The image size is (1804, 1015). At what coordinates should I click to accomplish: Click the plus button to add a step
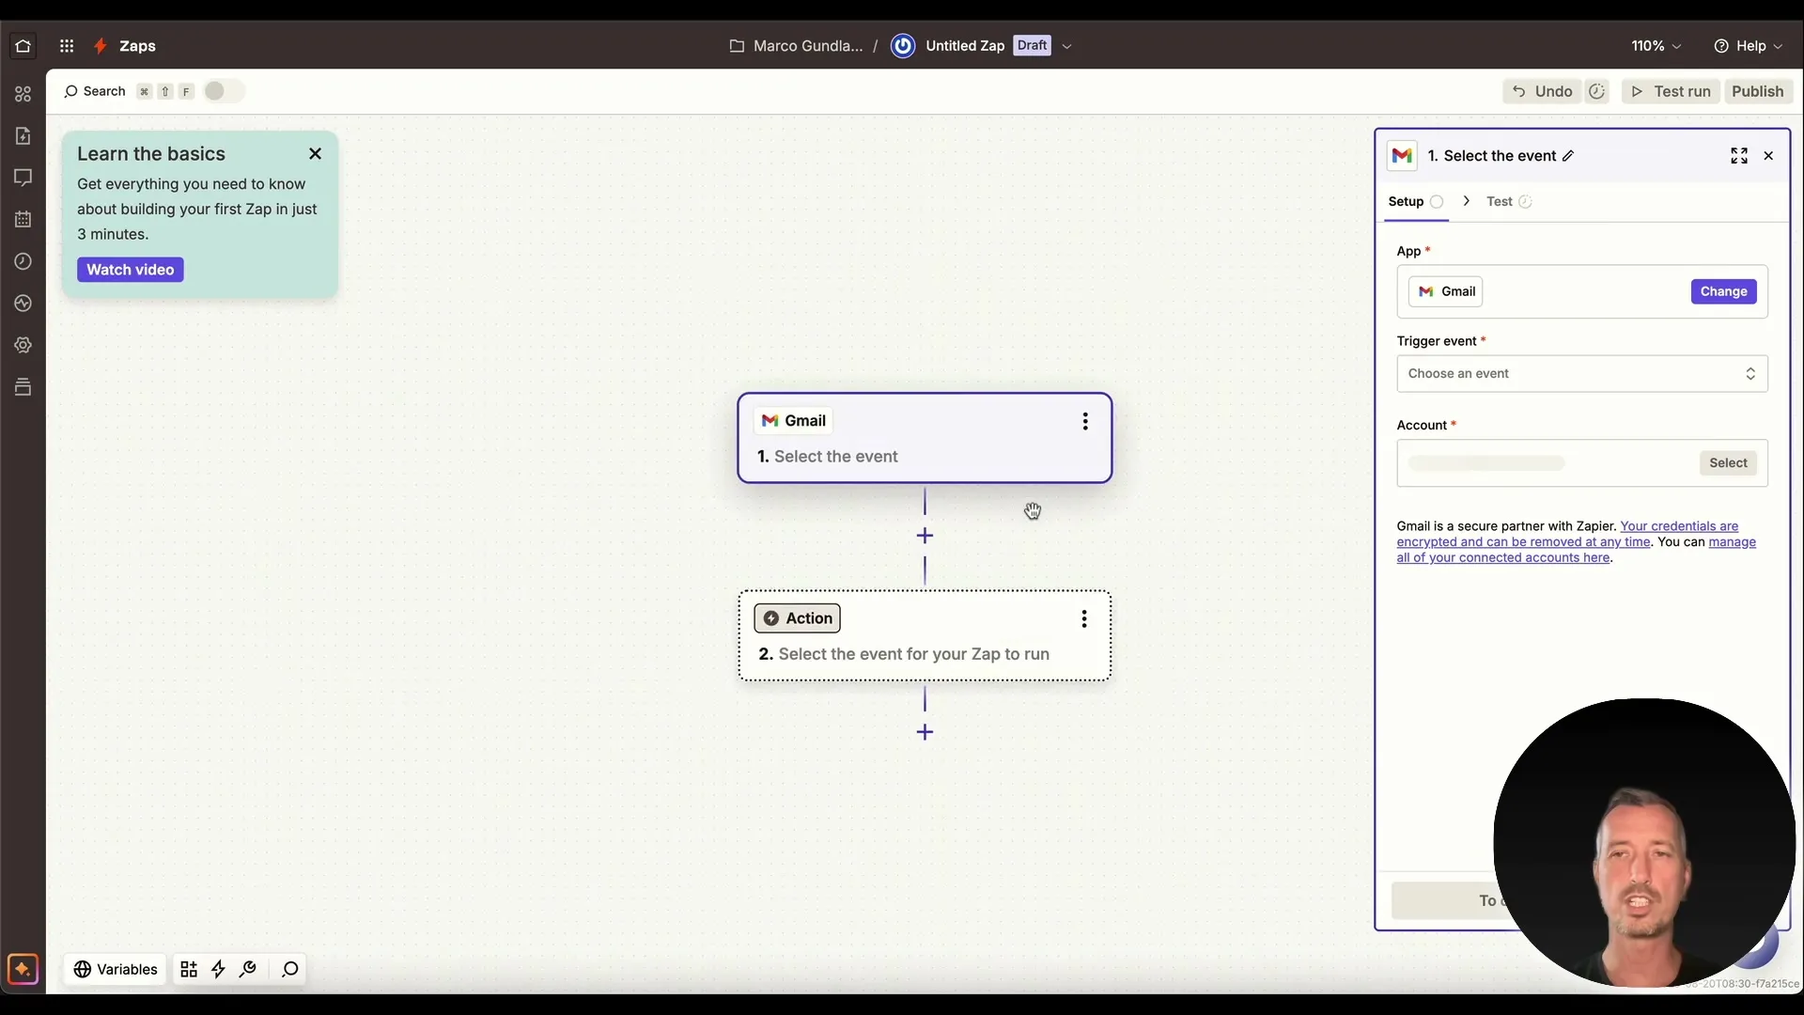[925, 536]
